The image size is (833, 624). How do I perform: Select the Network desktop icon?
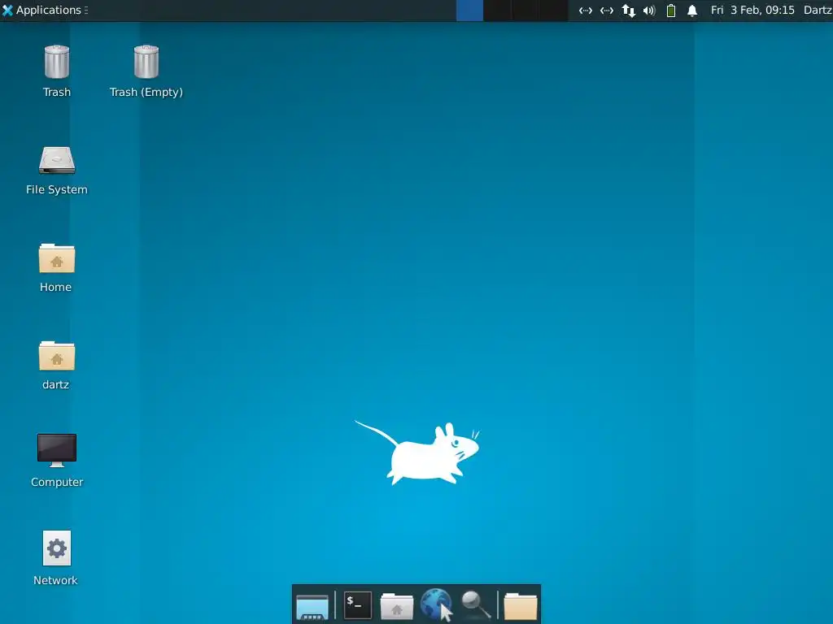click(x=57, y=548)
